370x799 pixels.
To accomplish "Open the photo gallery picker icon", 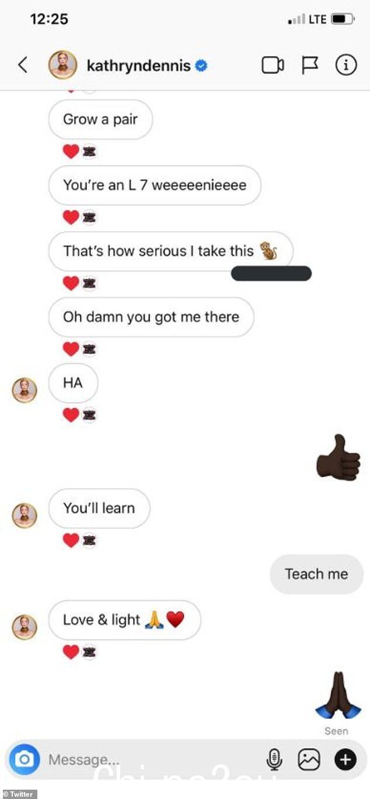I will (x=309, y=759).
